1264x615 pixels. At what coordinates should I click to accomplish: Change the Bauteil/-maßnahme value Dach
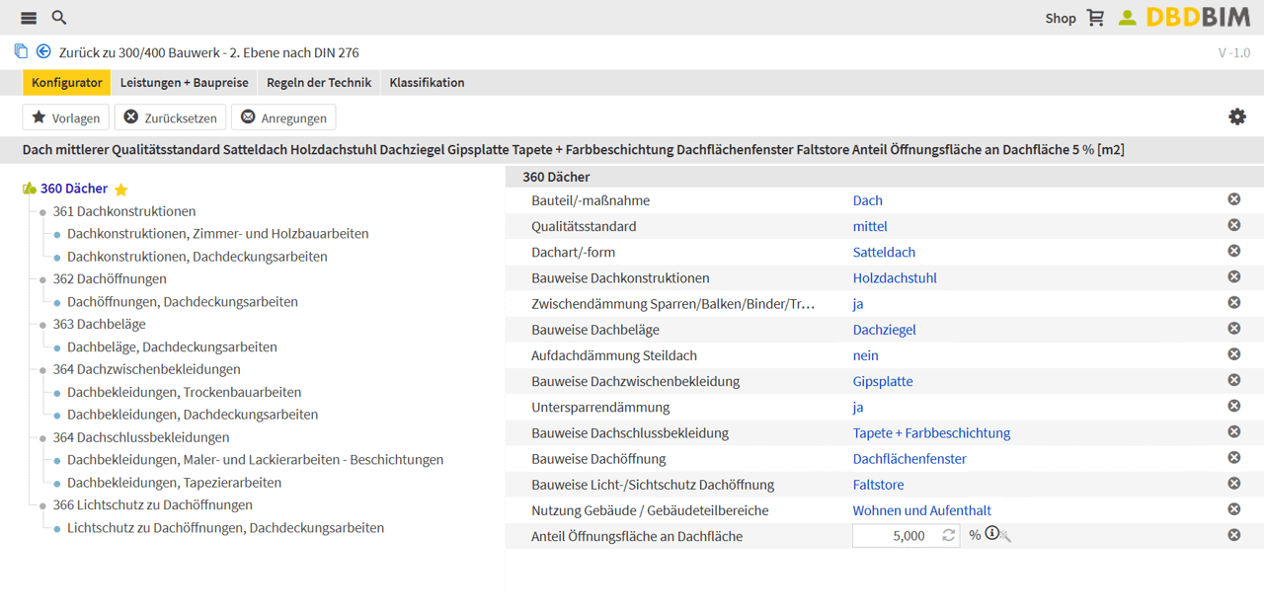click(x=868, y=200)
